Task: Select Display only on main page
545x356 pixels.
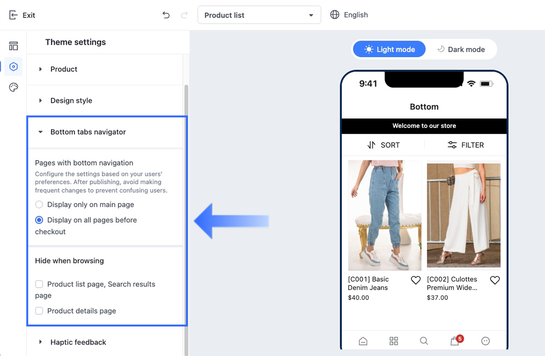Action: (85, 205)
